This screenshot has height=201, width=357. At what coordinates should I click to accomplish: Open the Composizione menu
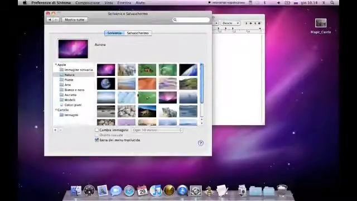coord(88,3)
